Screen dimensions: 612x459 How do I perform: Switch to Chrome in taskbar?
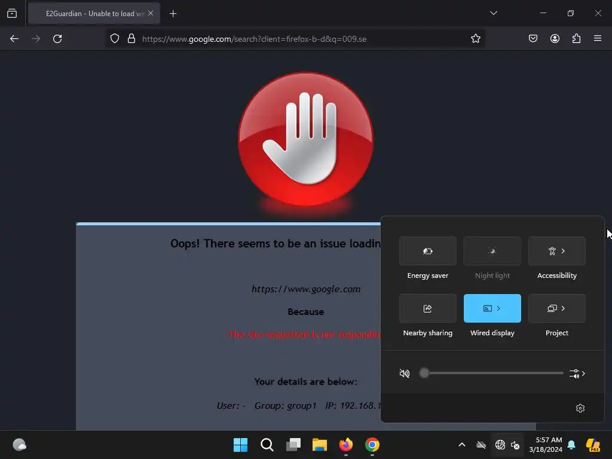pyautogui.click(x=372, y=445)
